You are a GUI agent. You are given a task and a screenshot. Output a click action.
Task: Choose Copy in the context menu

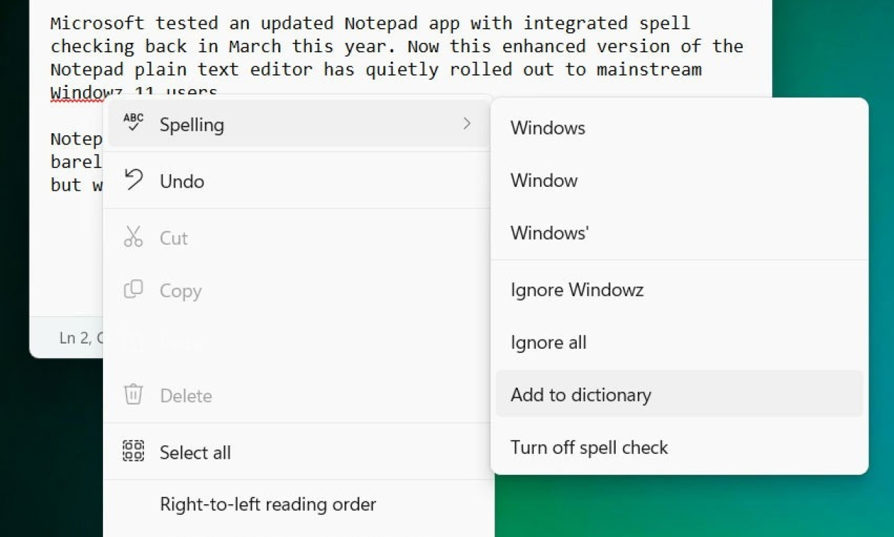(298, 291)
